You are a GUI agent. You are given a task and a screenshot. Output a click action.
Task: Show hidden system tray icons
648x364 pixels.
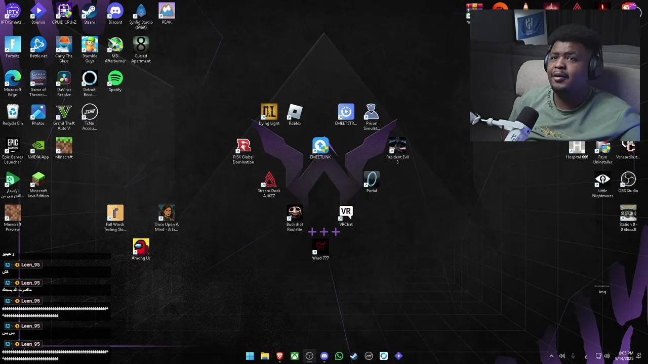551,356
